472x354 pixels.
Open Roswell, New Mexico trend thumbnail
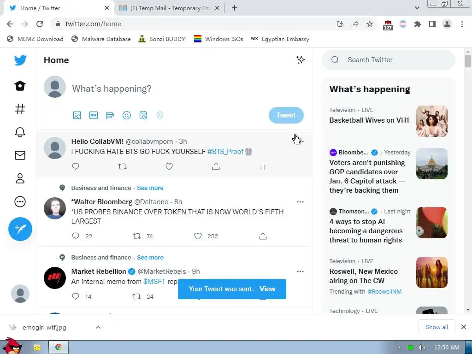[431, 272]
